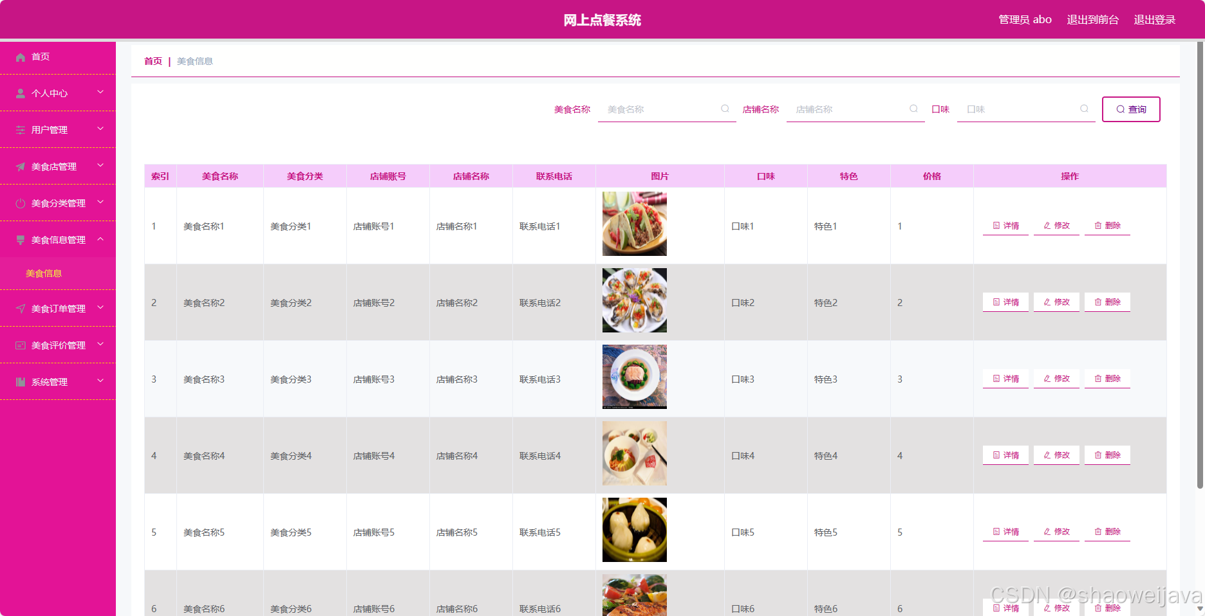This screenshot has width=1205, height=616.
Task: Select the 美食信息 submenu item
Action: 44,273
